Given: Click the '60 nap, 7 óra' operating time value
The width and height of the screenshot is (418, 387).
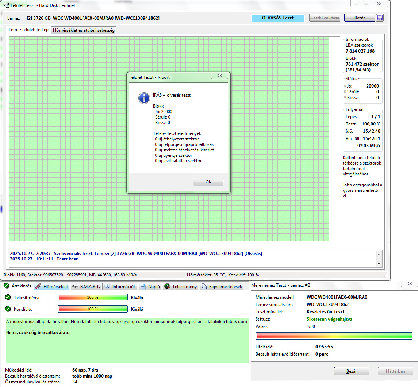Looking at the screenshot, I should pos(85,370).
